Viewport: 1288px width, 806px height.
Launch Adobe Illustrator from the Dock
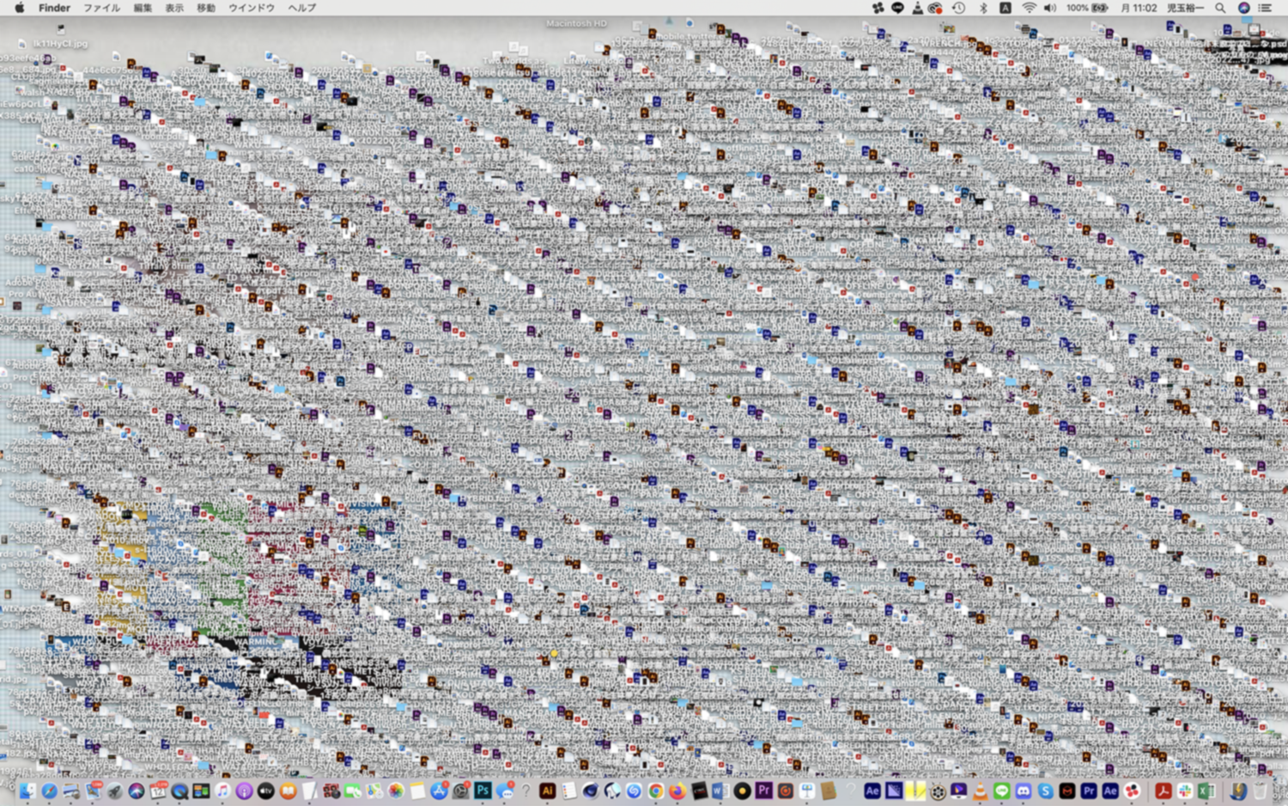pyautogui.click(x=547, y=791)
